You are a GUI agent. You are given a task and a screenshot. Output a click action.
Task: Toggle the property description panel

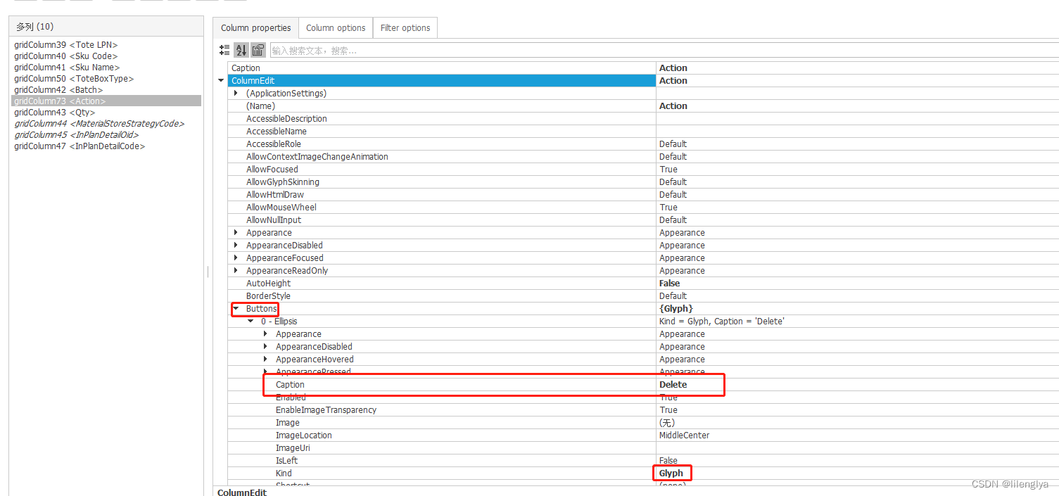pos(258,50)
